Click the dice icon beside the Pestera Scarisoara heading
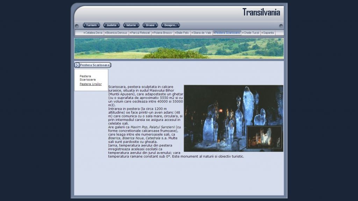This screenshot has height=201, width=358. click(77, 65)
